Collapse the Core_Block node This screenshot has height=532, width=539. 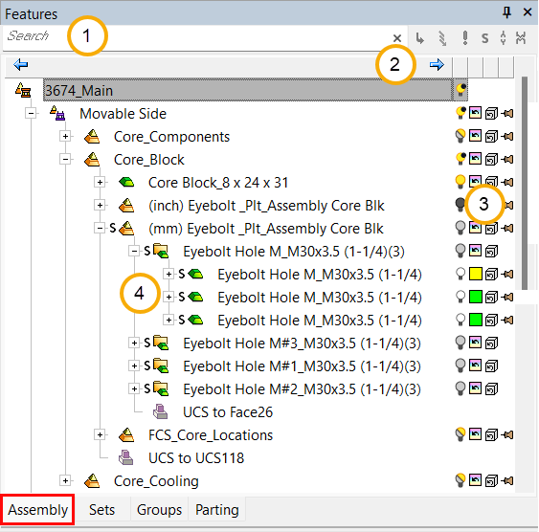point(65,160)
